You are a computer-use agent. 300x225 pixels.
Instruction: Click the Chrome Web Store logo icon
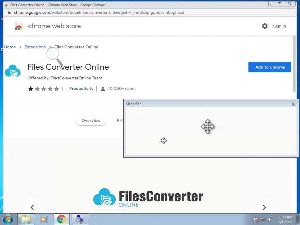click(18, 26)
